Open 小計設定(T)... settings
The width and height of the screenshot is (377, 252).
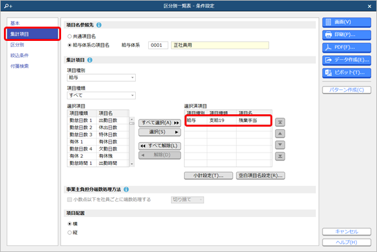209,176
